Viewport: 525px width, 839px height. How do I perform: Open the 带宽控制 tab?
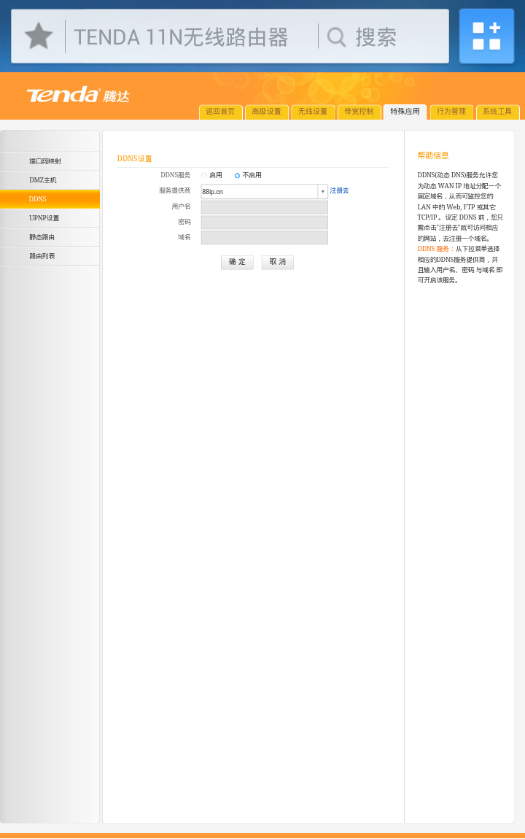[359, 112]
